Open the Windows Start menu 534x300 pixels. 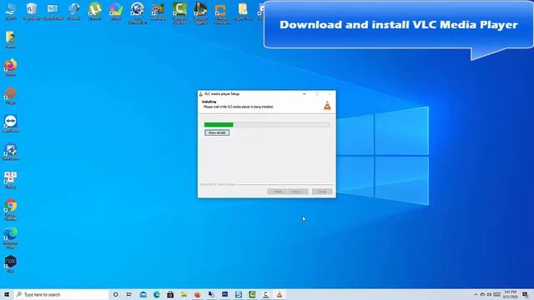click(x=7, y=294)
